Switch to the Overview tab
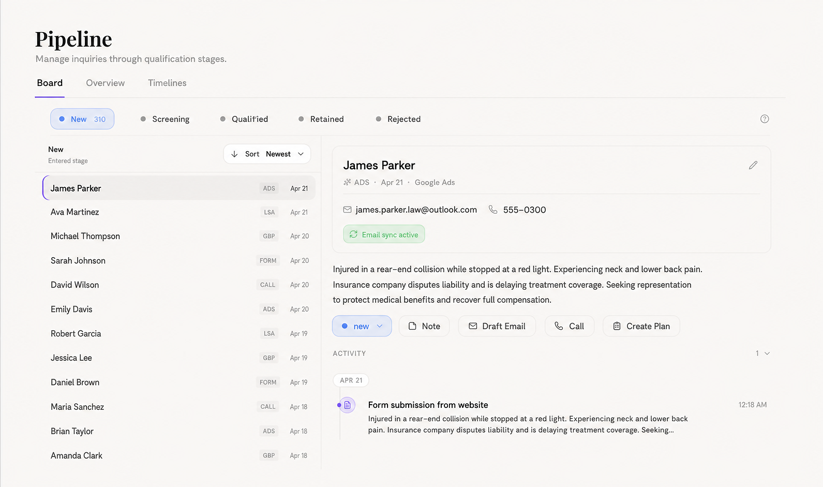The image size is (823, 487). [x=106, y=83]
